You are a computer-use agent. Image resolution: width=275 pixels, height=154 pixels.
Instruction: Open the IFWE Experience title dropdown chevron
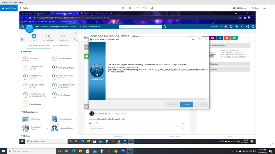pyautogui.click(x=99, y=27)
